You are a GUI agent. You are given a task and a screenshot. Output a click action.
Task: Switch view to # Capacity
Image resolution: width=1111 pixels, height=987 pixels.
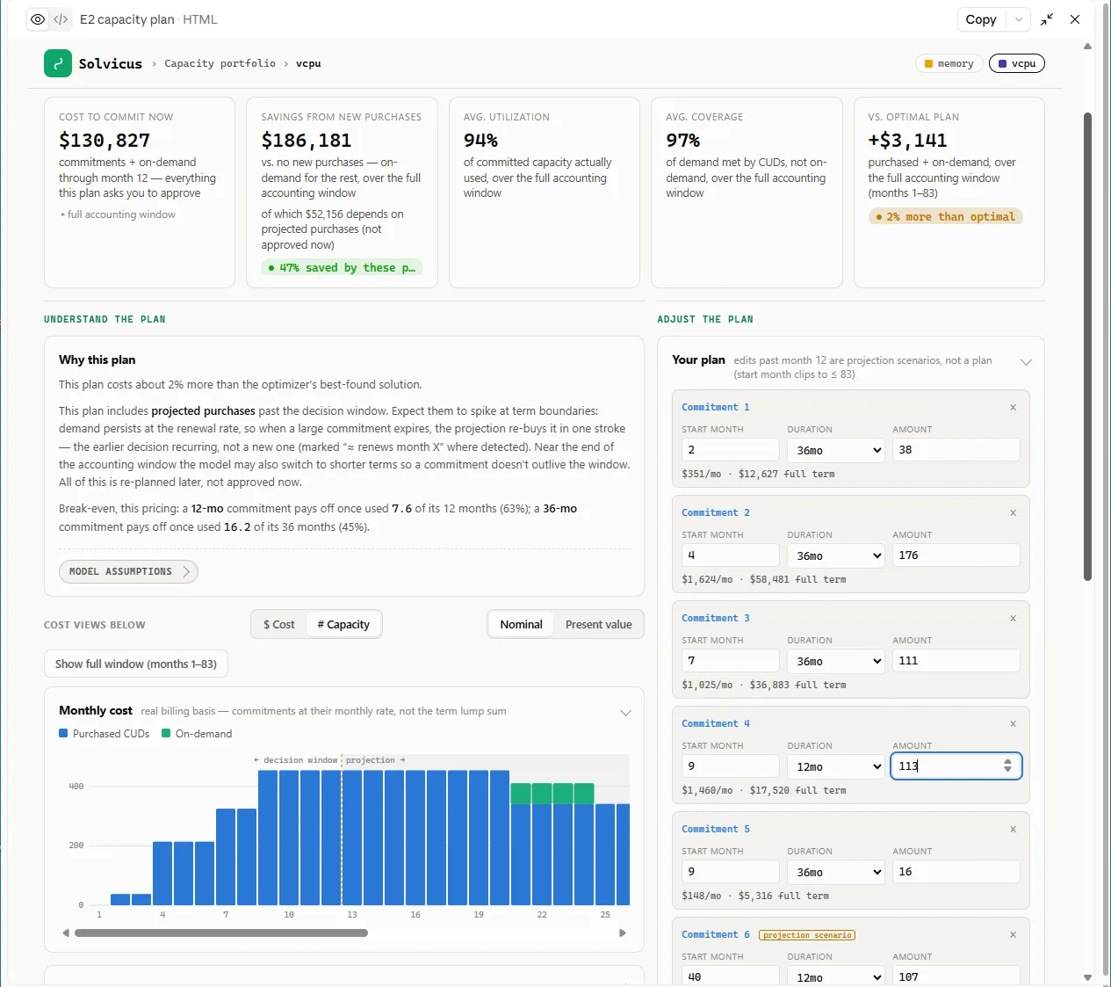[x=343, y=624]
